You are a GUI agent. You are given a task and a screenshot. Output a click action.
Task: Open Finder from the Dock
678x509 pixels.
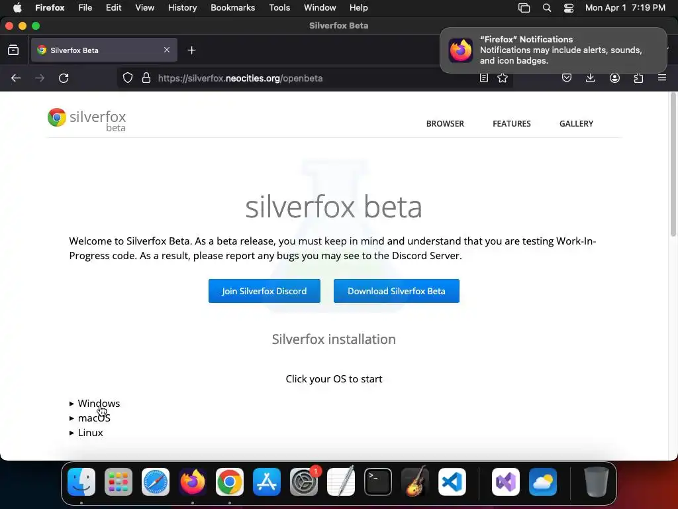81,481
